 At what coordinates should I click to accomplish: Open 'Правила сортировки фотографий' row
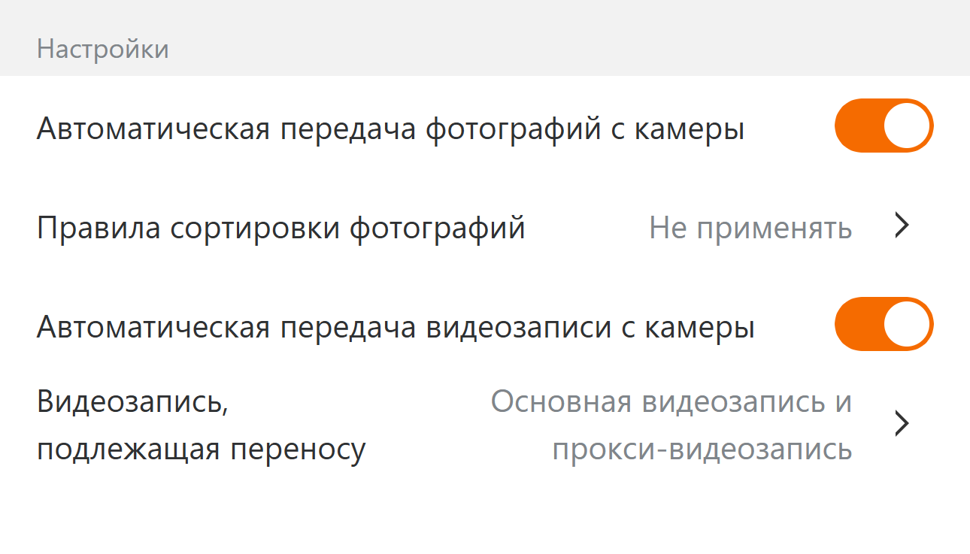pos(280,228)
